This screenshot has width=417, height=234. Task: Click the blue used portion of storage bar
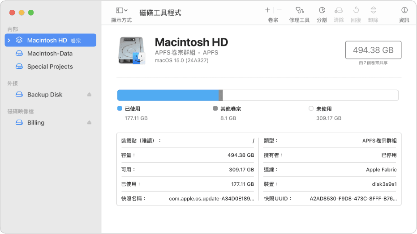pyautogui.click(x=168, y=96)
